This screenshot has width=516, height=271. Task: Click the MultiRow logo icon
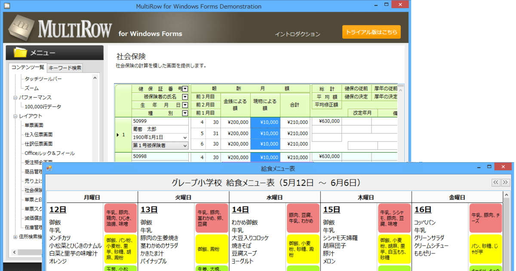tap(21, 28)
